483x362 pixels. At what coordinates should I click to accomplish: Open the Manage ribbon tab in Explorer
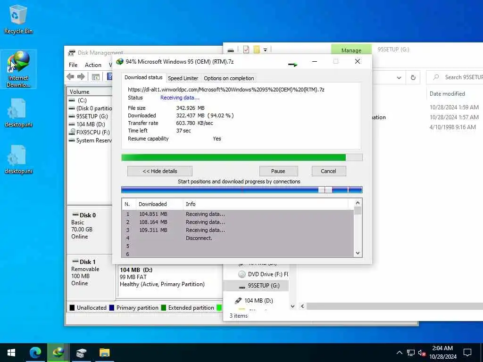tap(351, 50)
